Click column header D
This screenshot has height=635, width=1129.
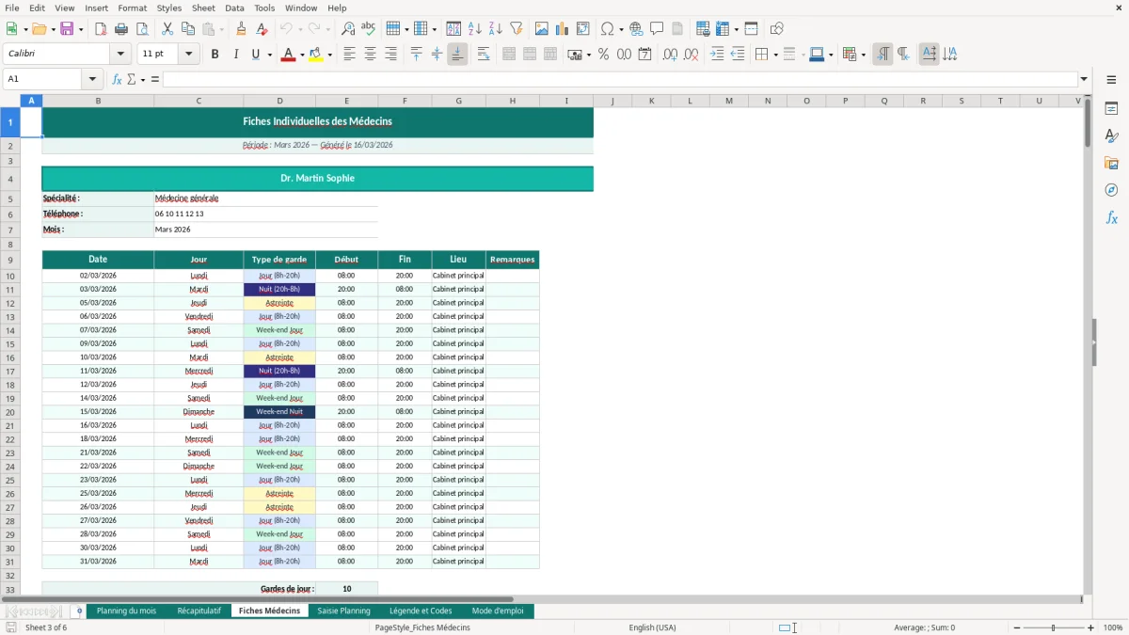point(279,101)
